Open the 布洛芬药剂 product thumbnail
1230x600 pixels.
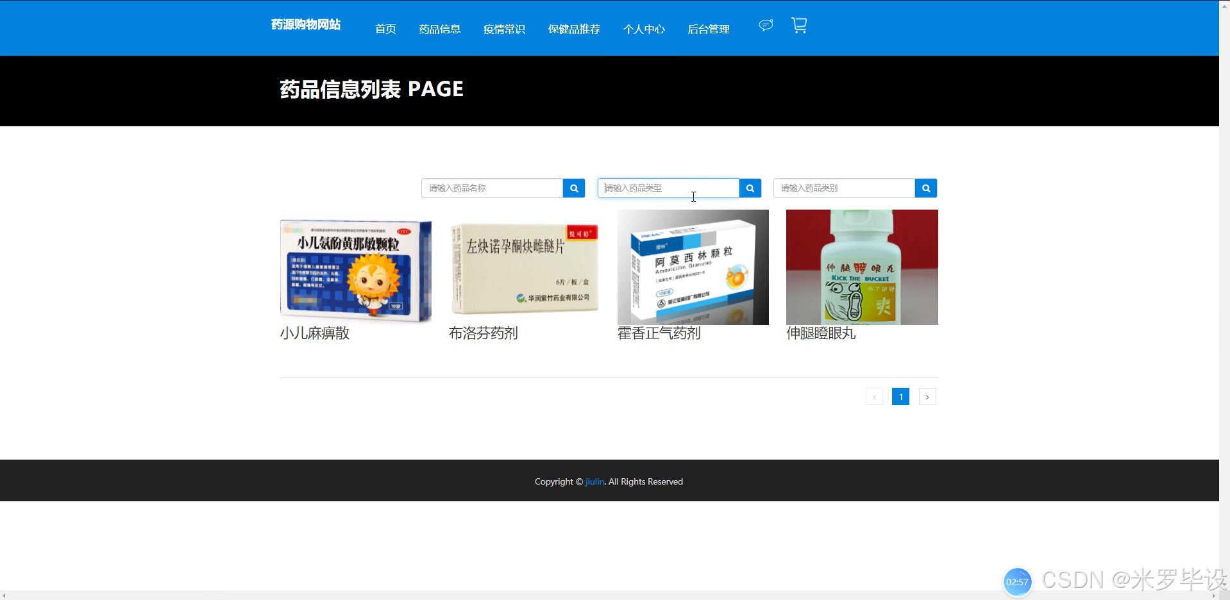point(524,267)
